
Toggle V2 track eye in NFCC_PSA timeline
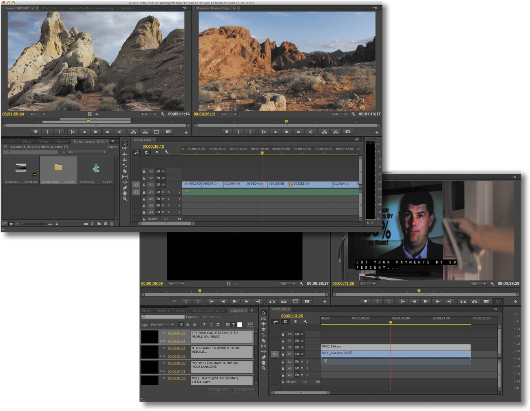tap(302, 347)
